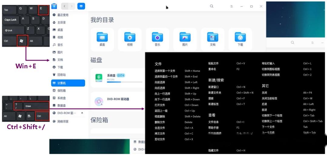Click 粘贴文件 entry in shortcuts overlay

(x=213, y=63)
